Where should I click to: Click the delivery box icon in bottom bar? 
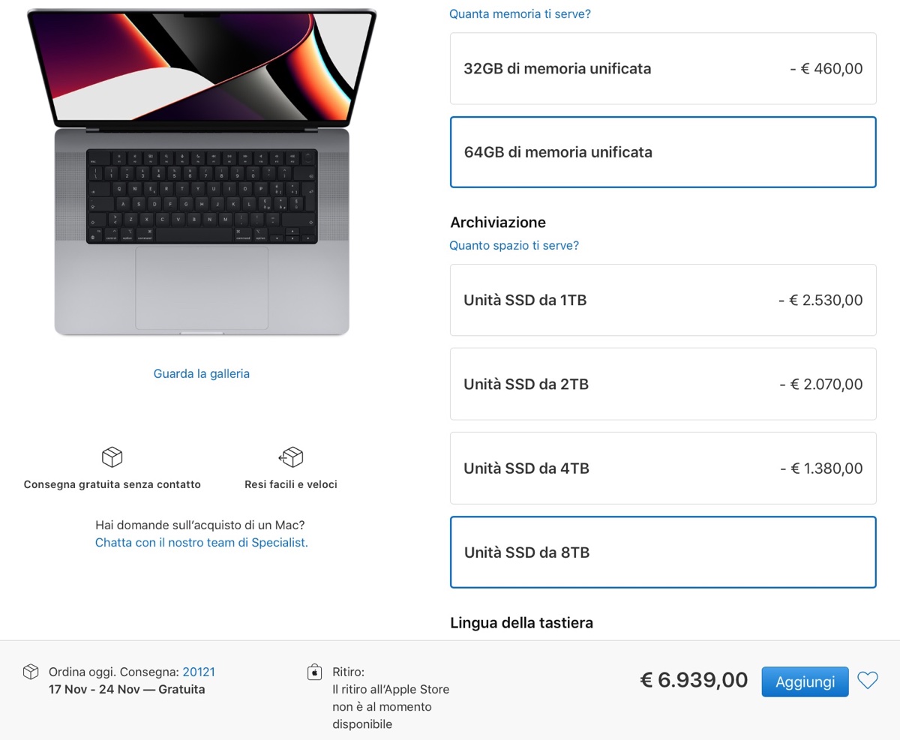31,672
